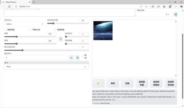Click the CFG value box showing 7
The width and height of the screenshot is (184, 108).
pyautogui.click(x=84, y=47)
